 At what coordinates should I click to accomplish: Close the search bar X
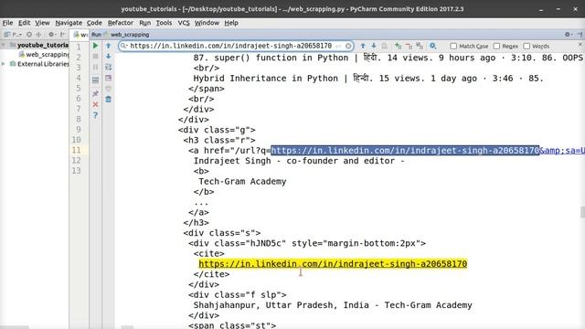tap(580, 45)
